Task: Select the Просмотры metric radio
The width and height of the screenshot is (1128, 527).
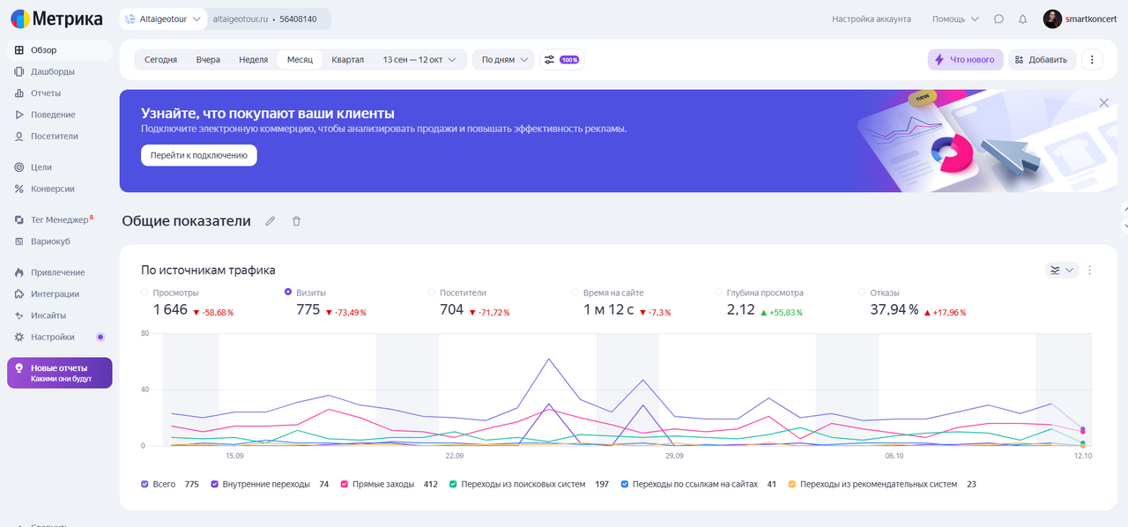Action: (145, 292)
